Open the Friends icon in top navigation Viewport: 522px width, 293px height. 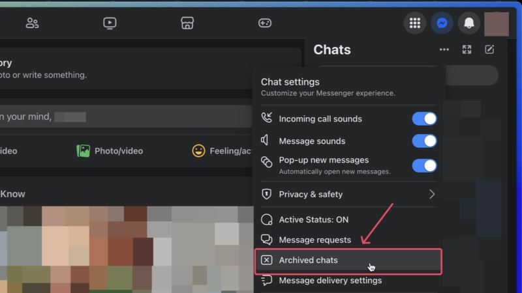click(32, 23)
